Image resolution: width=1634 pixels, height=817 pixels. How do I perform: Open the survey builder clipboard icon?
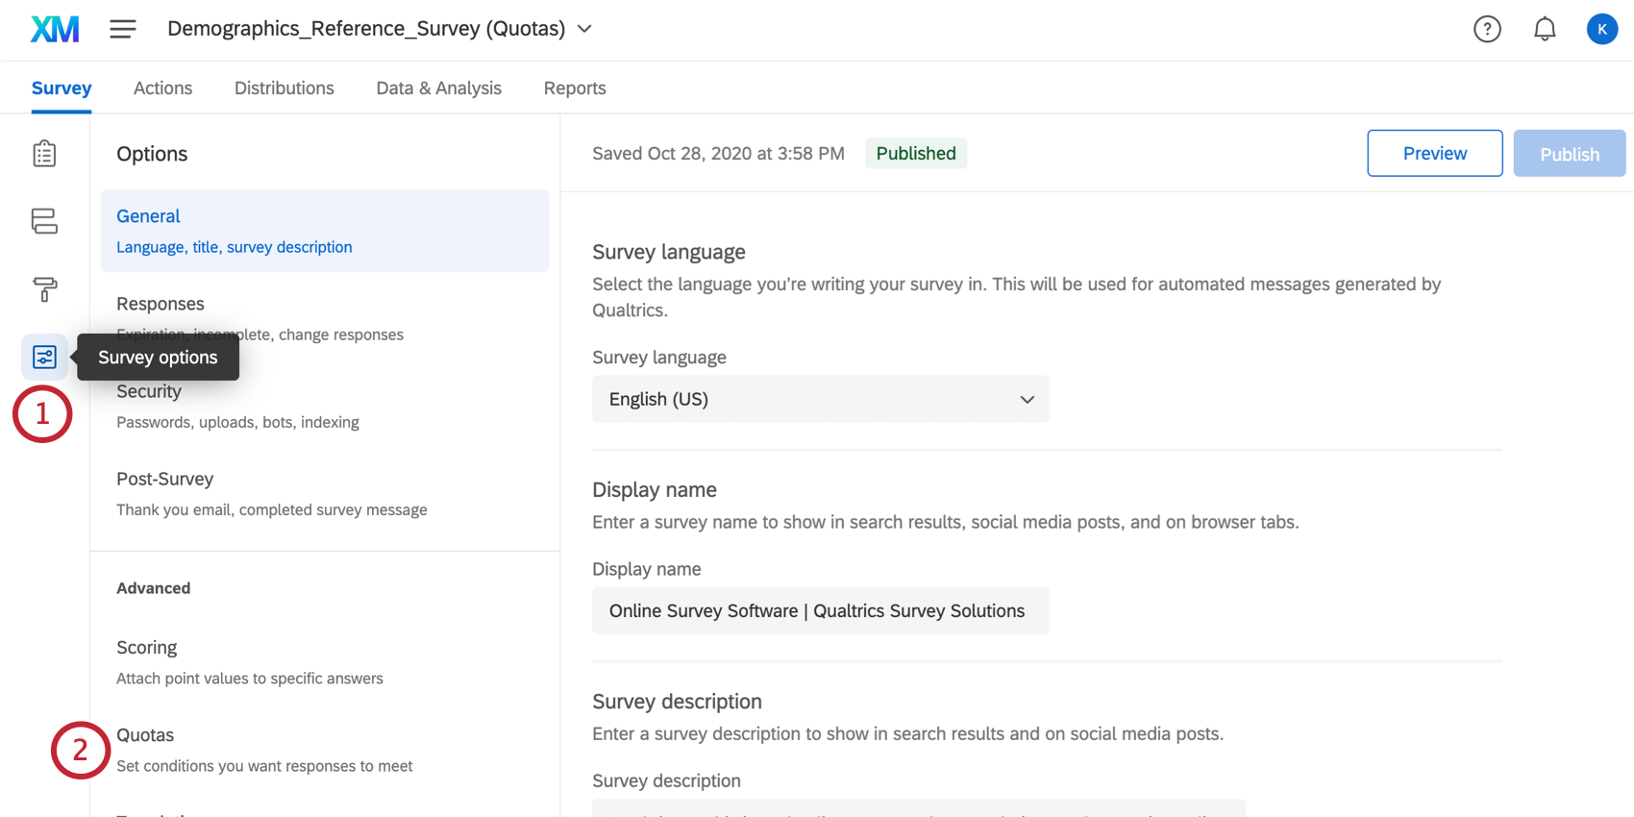pos(44,154)
